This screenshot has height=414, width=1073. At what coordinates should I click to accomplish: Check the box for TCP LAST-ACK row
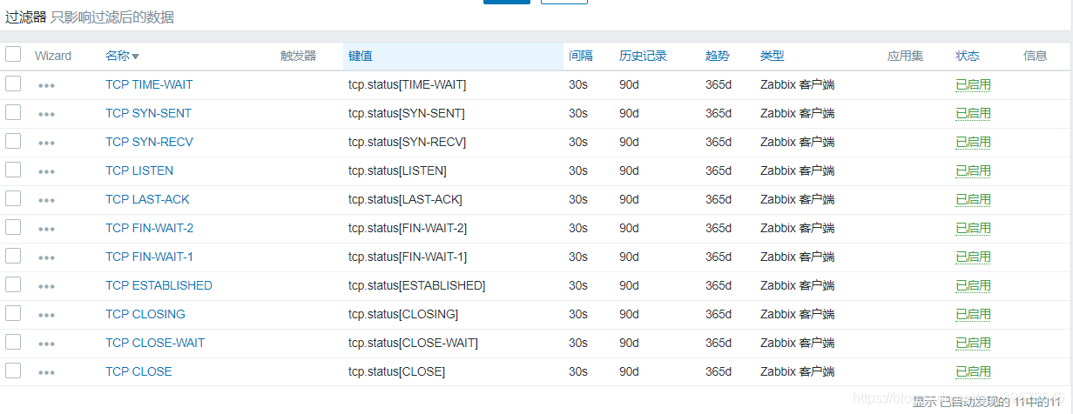click(13, 198)
